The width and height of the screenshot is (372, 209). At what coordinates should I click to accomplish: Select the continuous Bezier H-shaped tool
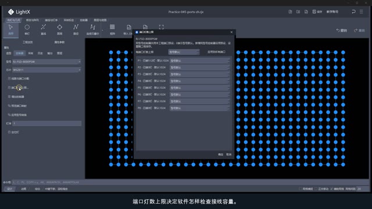click(92, 30)
